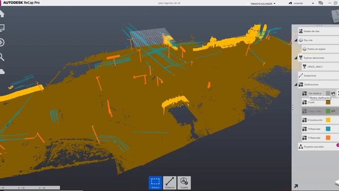Screen dimensions: 339x191
Task: Click the Autodesk conectar logo
Action: pos(290,3)
